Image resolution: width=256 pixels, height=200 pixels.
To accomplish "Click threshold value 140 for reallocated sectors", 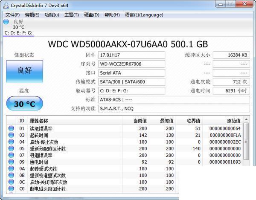I will (197, 148).
